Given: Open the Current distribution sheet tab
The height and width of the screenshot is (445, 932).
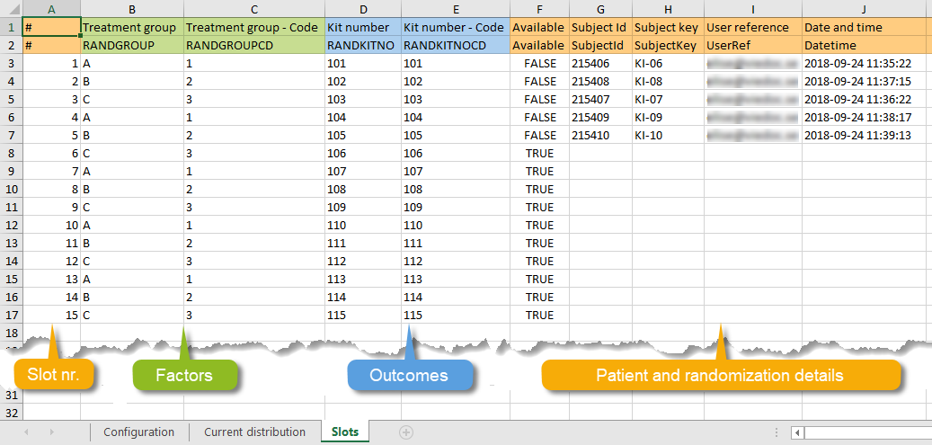Looking at the screenshot, I should point(254,432).
